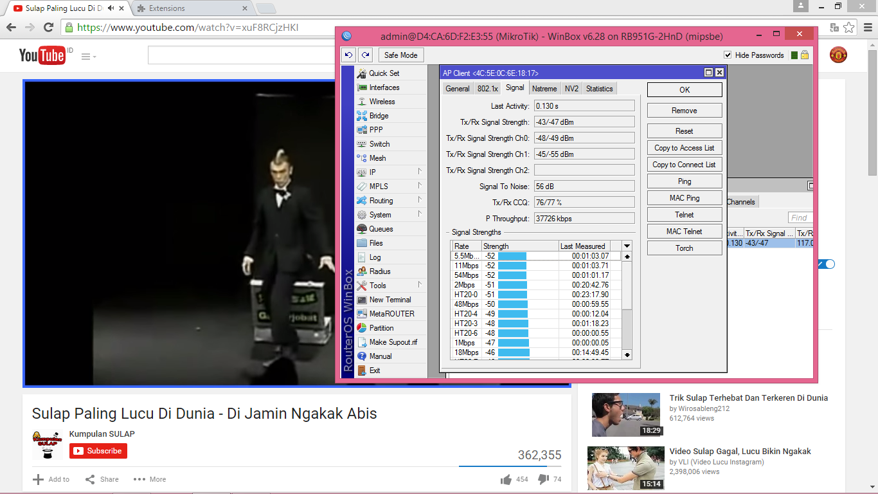The height and width of the screenshot is (494, 878).
Task: Click the padlock icon in WinBox toolbar
Action: pos(804,55)
